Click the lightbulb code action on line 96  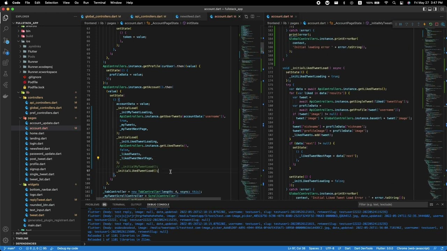98,158
